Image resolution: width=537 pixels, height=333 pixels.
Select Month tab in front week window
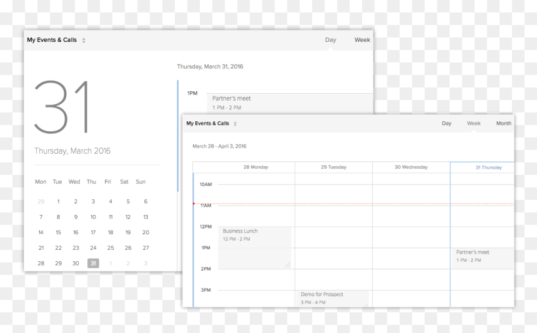[x=504, y=123]
